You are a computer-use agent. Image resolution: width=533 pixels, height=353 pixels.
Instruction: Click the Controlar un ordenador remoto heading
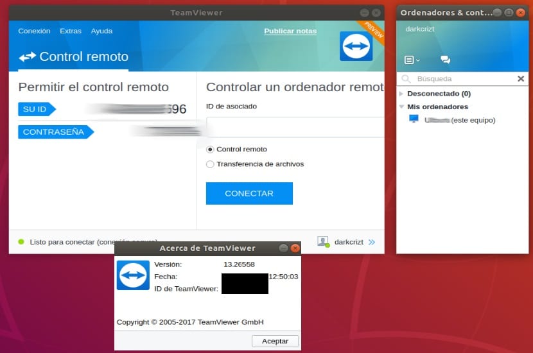click(295, 87)
